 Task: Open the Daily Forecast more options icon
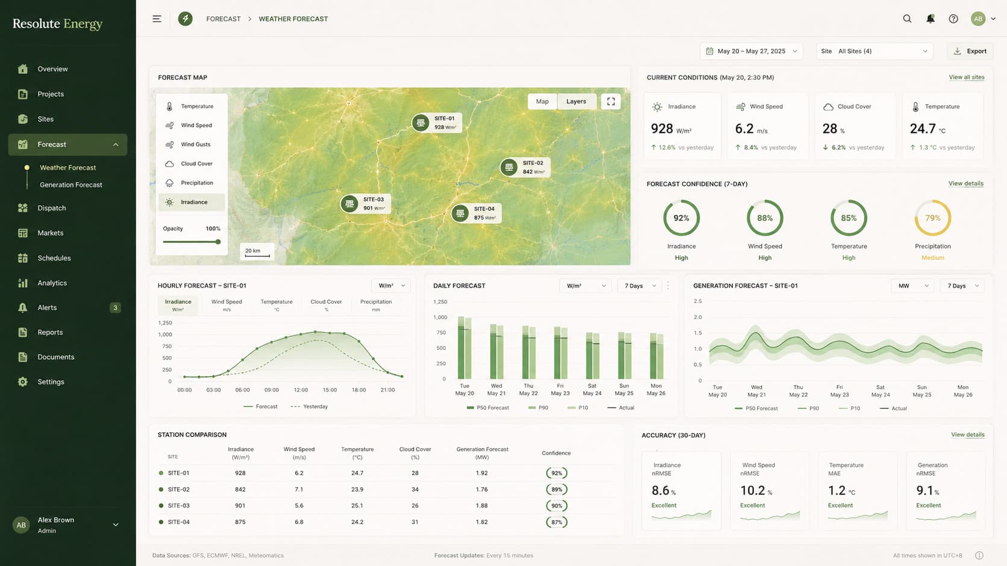click(x=667, y=286)
